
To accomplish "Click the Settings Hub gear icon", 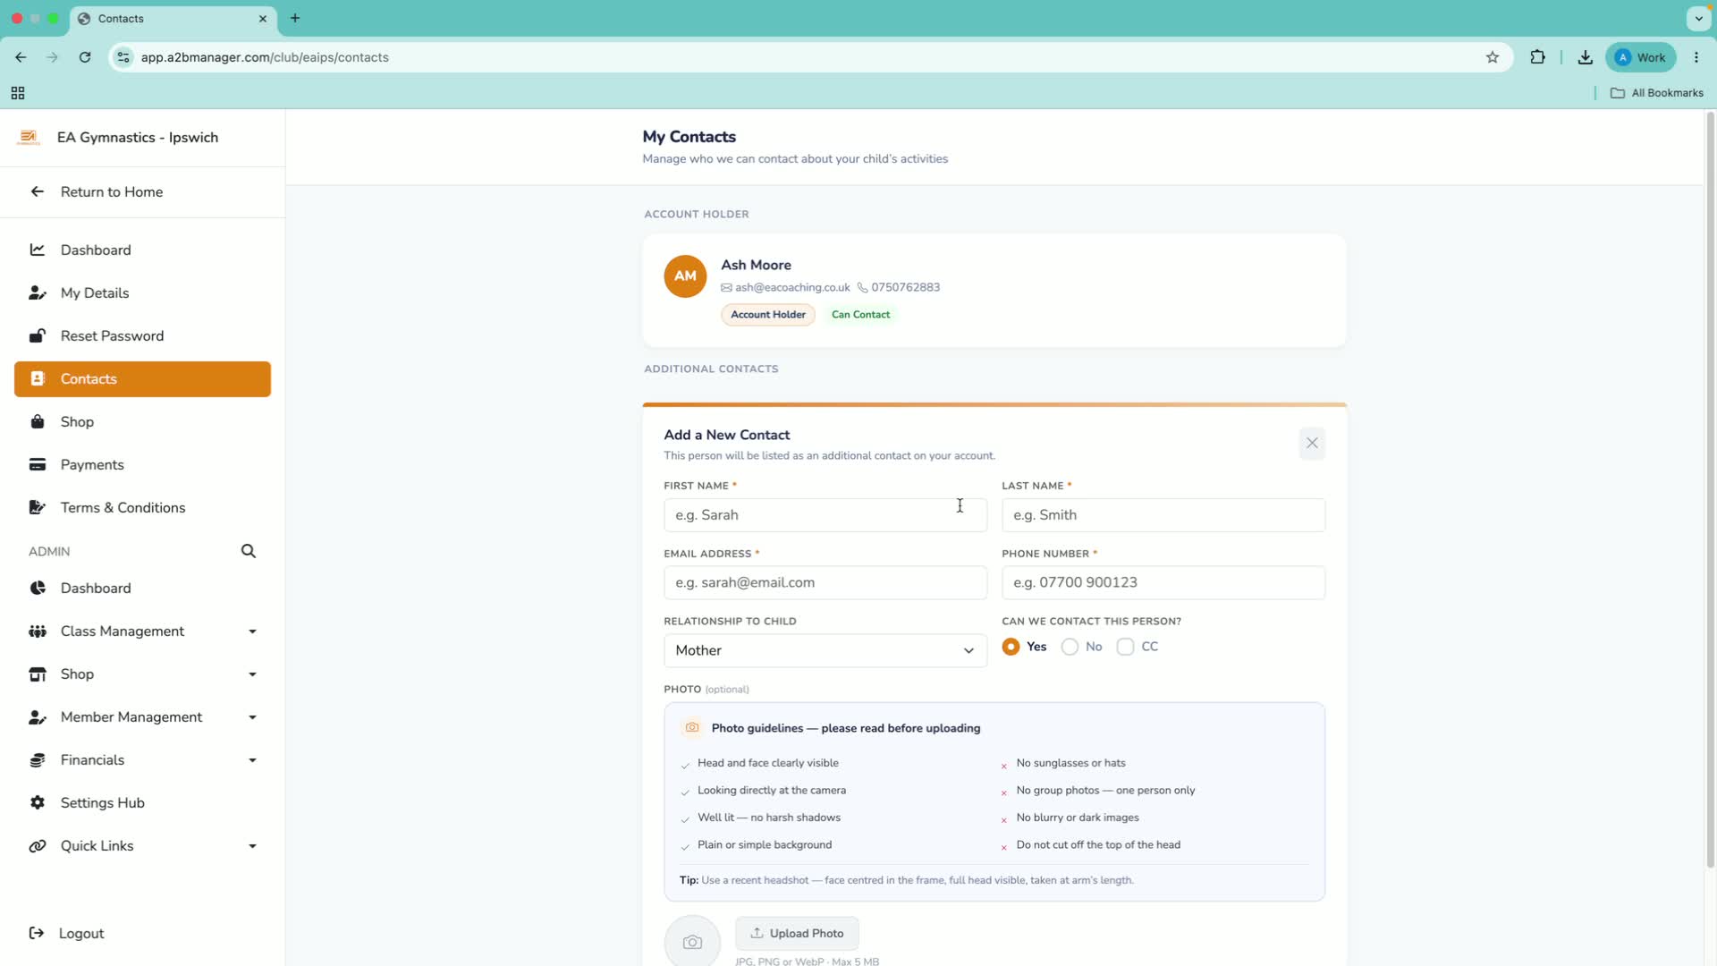I will point(38,802).
